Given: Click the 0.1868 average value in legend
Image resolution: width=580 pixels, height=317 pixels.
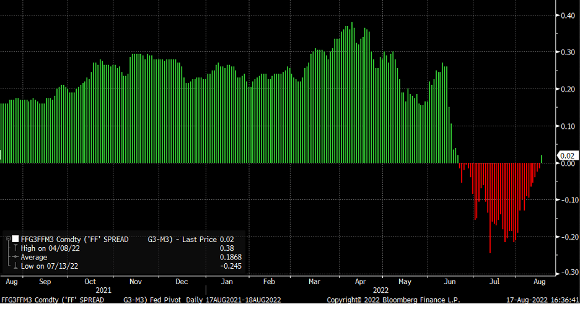Looking at the screenshot, I should tap(231, 258).
